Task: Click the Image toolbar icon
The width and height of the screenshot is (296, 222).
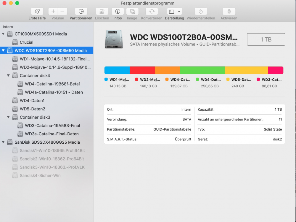Action: point(132,12)
